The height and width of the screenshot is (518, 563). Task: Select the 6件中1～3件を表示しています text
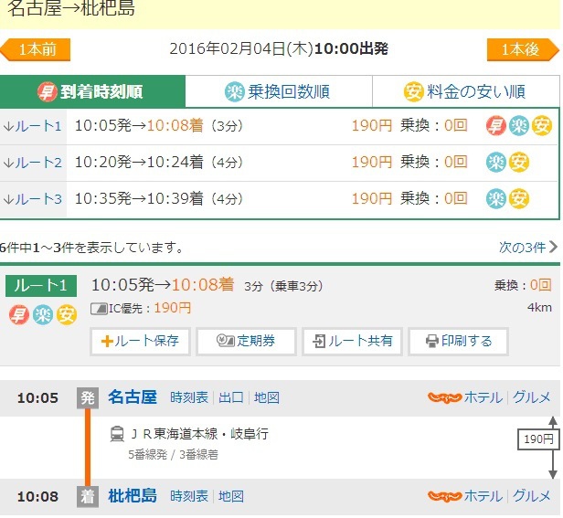coord(91,248)
